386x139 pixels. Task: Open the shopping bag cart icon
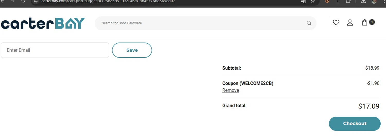coord(365,23)
